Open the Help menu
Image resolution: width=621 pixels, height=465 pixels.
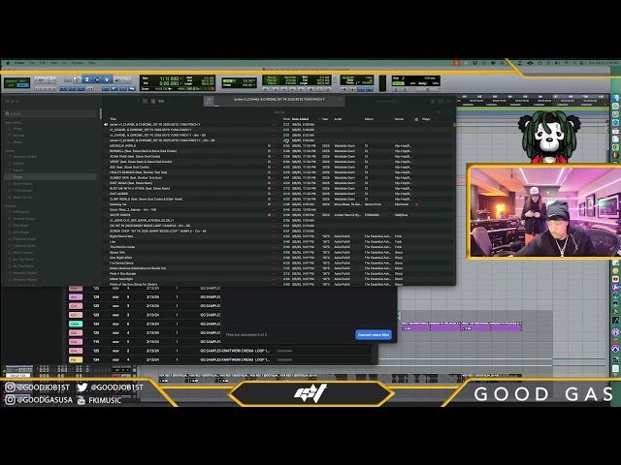[91, 63]
